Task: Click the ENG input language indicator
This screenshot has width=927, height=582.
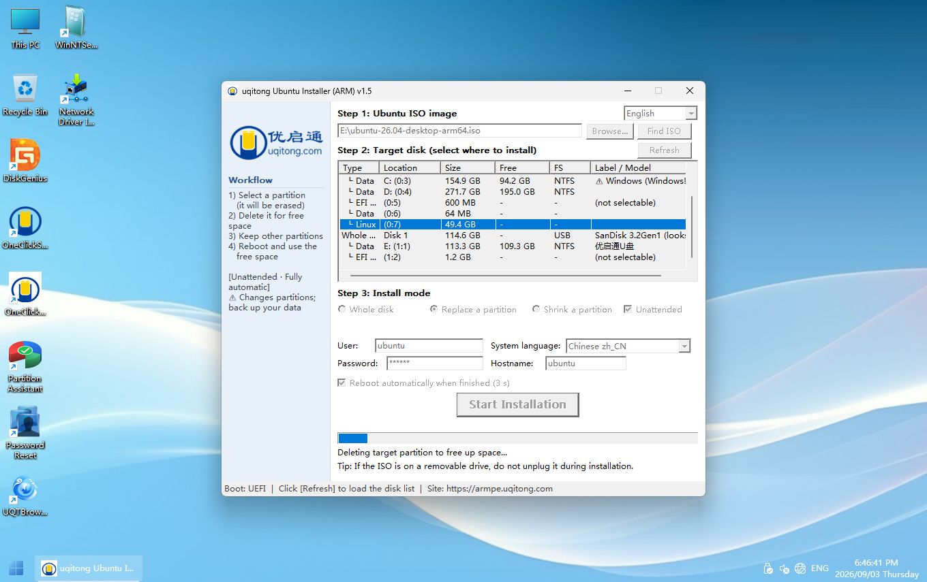Action: [820, 568]
